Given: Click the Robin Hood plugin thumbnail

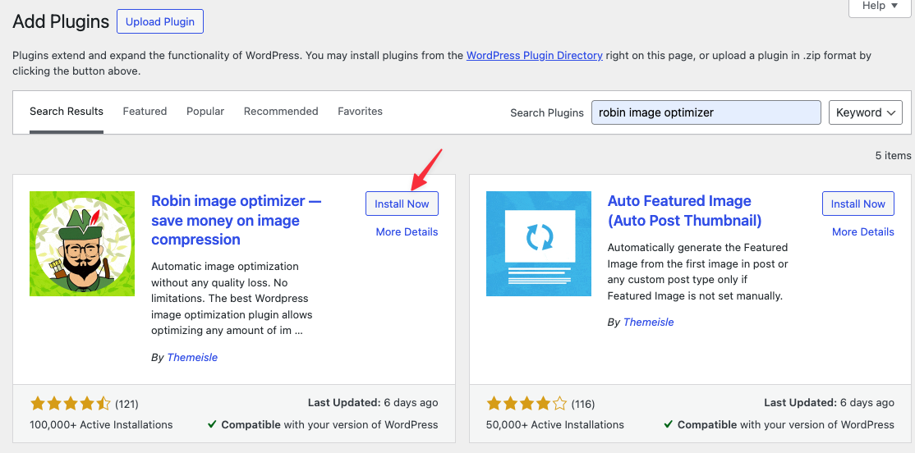Looking at the screenshot, I should coord(82,244).
